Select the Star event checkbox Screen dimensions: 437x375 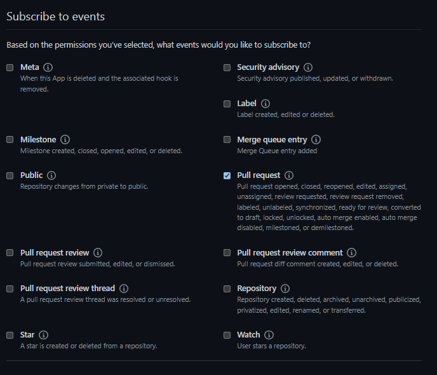pyautogui.click(x=10, y=335)
